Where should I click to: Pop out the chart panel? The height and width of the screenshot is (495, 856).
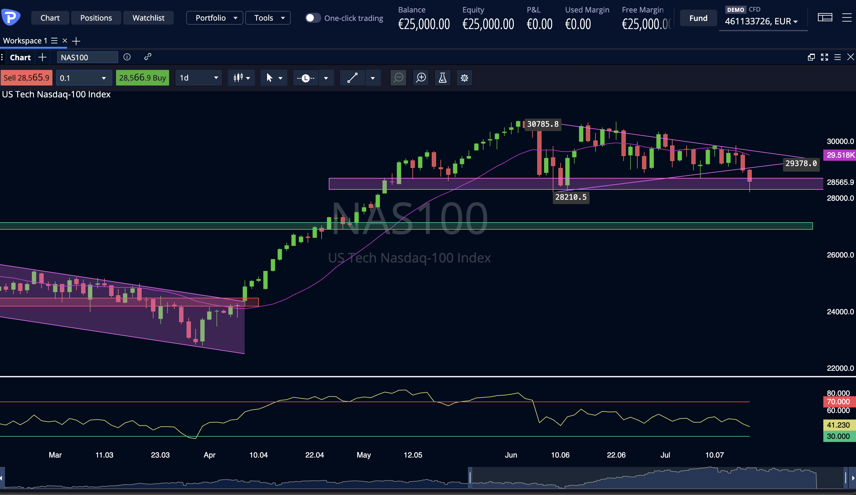pos(811,57)
